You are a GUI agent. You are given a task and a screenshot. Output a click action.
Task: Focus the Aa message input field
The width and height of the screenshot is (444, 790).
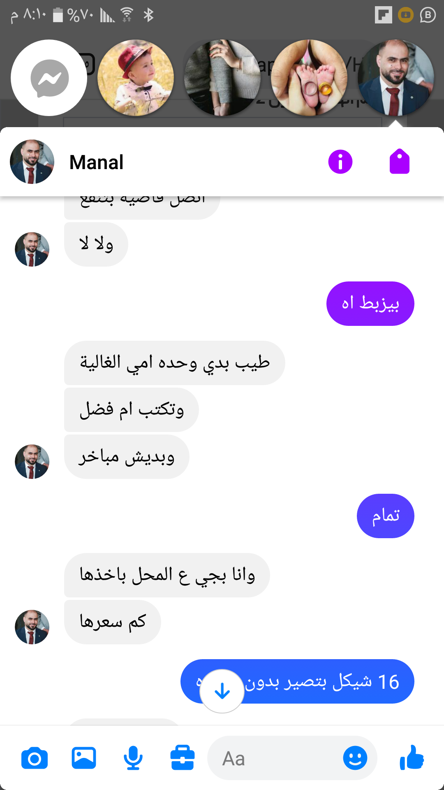coord(292,758)
